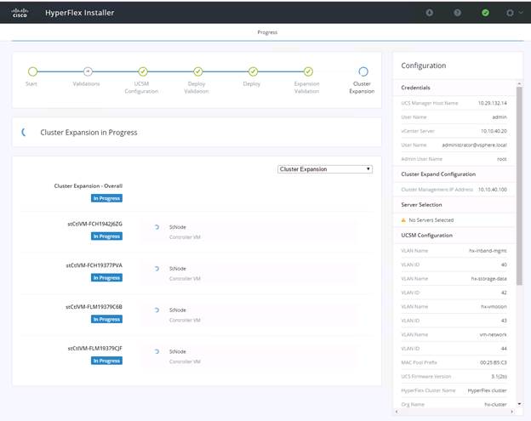The height and width of the screenshot is (421, 531).
Task: Click UCS Firmware Version value 3.1(2b)
Action: (499, 376)
